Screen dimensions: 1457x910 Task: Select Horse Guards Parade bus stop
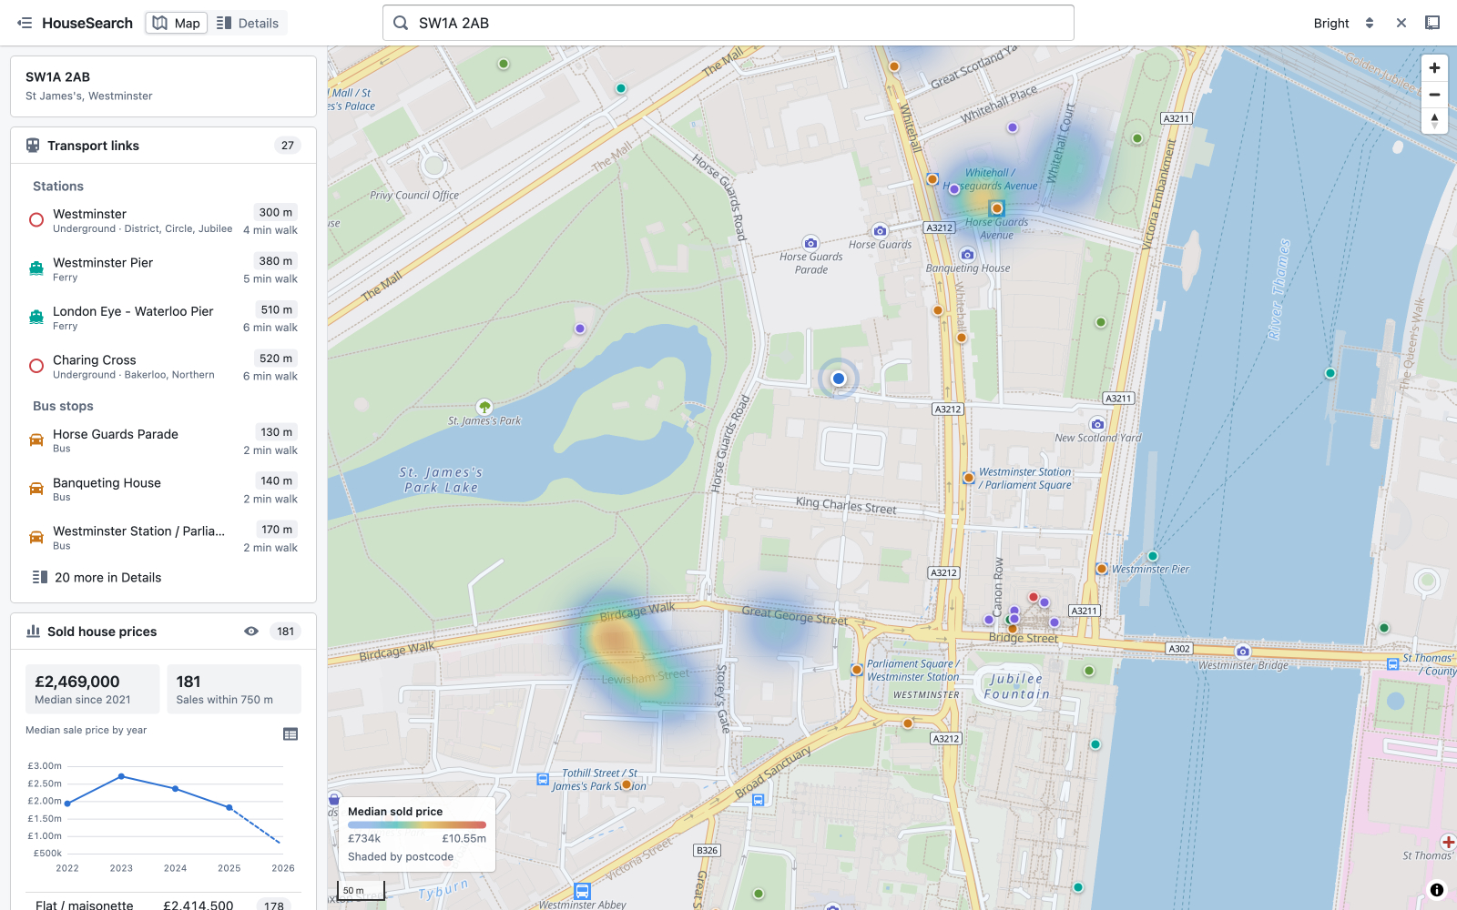164,440
